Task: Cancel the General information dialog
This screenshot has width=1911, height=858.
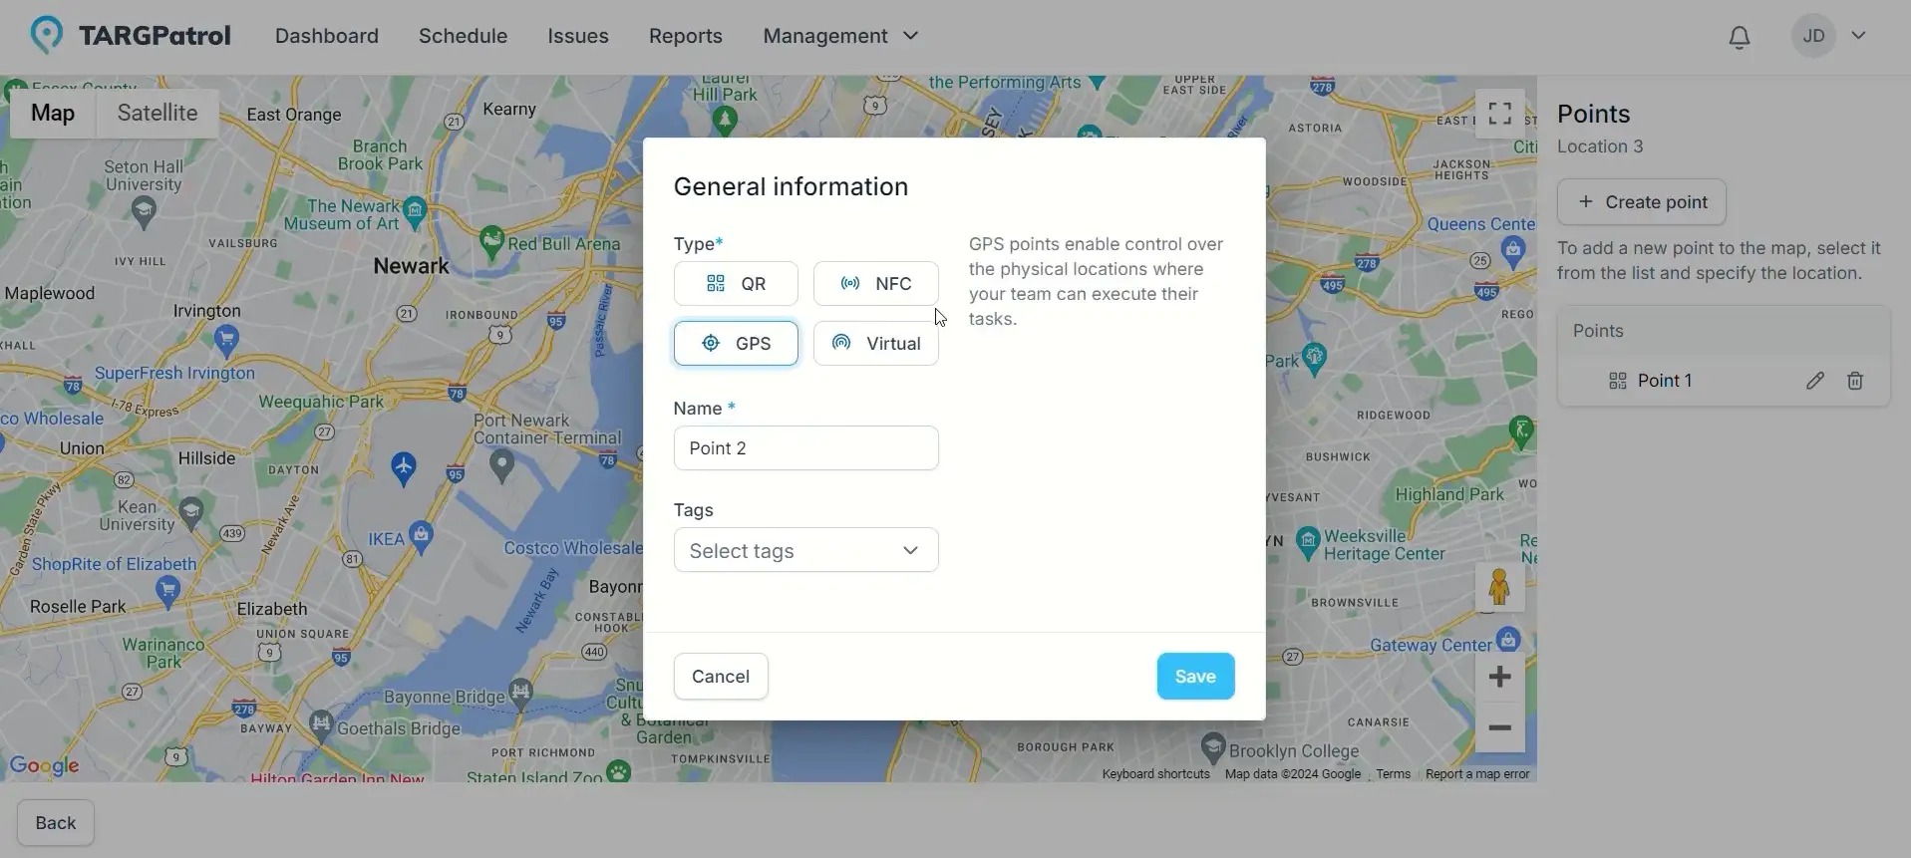Action: point(721,677)
